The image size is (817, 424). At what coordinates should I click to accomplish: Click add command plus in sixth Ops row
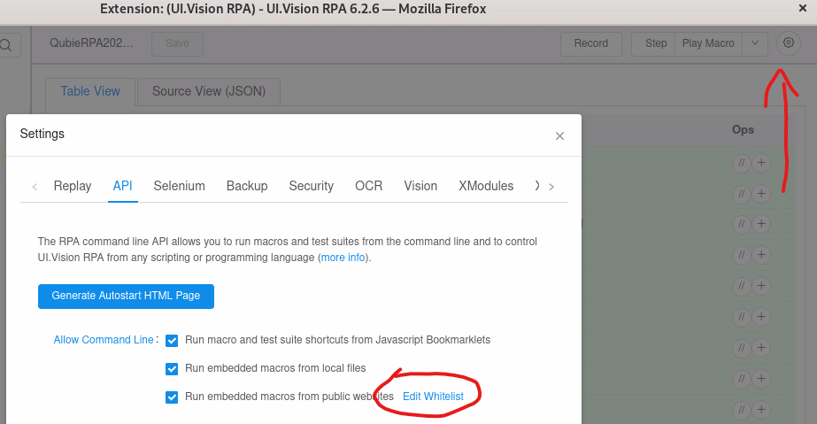click(x=761, y=317)
